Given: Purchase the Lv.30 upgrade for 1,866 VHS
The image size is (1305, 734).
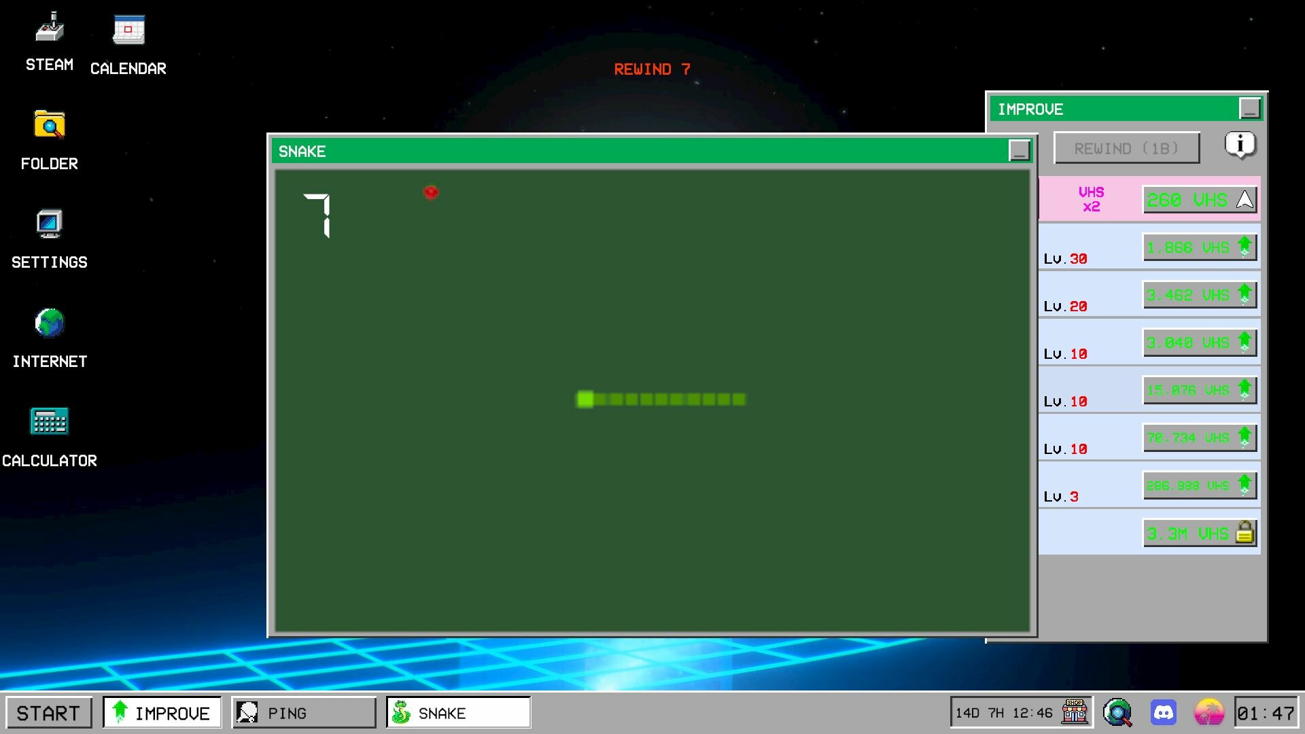Looking at the screenshot, I should click(x=1199, y=247).
